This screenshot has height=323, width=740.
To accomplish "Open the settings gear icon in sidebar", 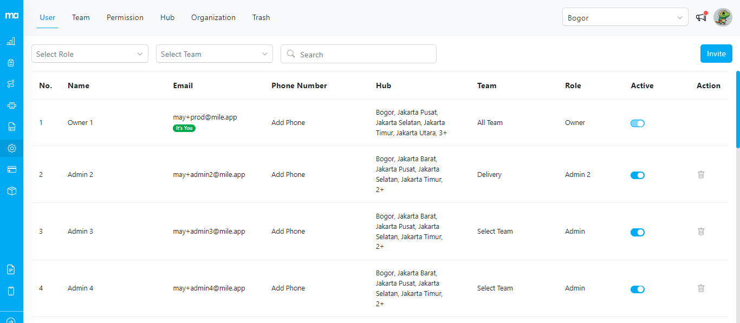I will click(11, 148).
